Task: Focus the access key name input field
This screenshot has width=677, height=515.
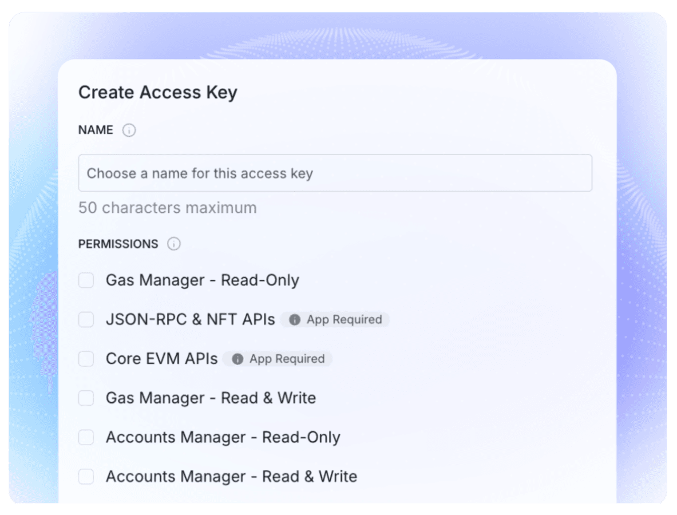Action: click(335, 173)
